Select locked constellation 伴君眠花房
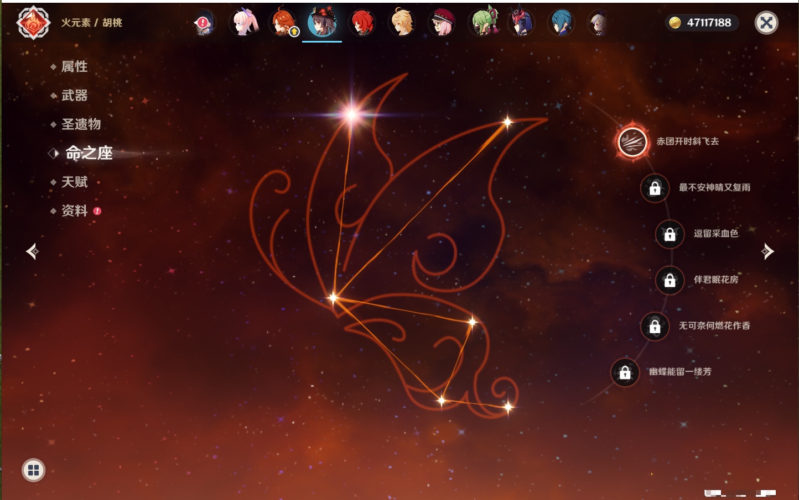The width and height of the screenshot is (799, 500). (670, 280)
